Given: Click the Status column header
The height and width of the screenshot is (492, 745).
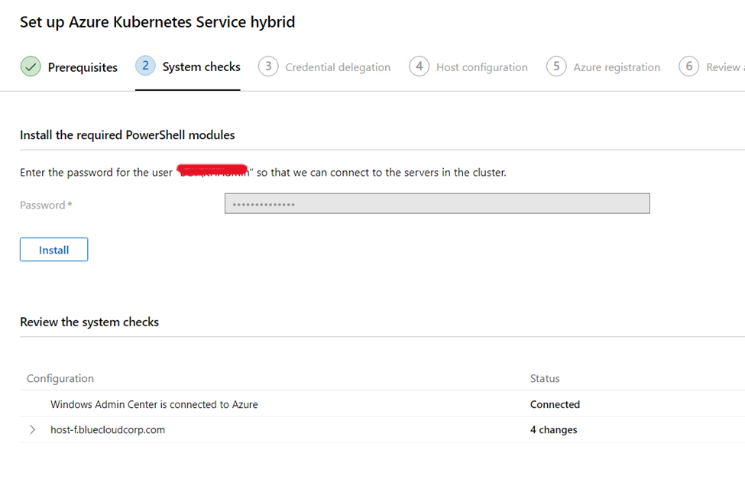Looking at the screenshot, I should [545, 378].
